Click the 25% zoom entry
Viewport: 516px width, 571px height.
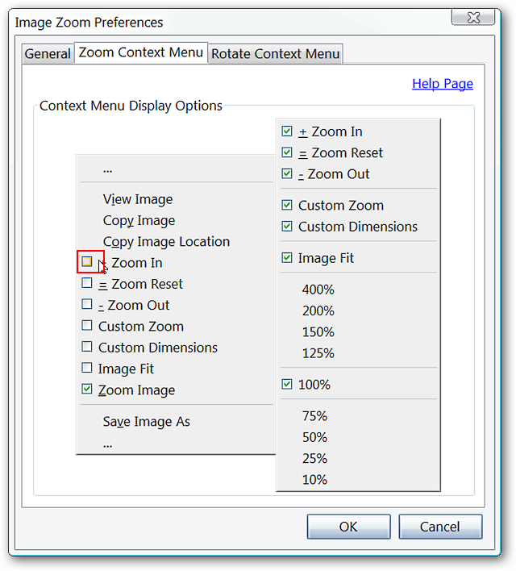[x=314, y=458]
